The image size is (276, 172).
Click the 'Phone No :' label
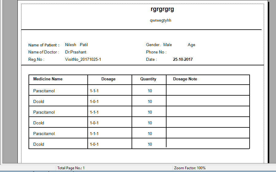point(156,52)
